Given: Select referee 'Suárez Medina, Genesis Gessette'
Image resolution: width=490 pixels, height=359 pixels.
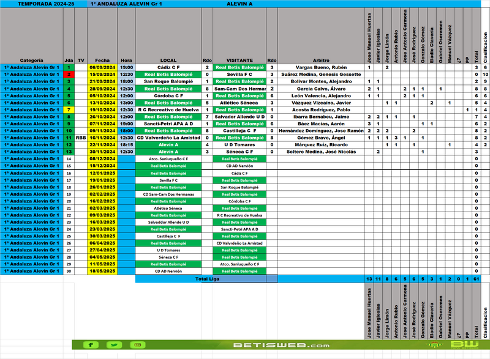Looking at the screenshot, I should click(321, 75).
